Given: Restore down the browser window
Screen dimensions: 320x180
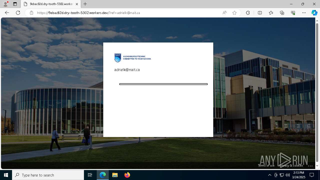Looking at the screenshot, I should (303, 4).
